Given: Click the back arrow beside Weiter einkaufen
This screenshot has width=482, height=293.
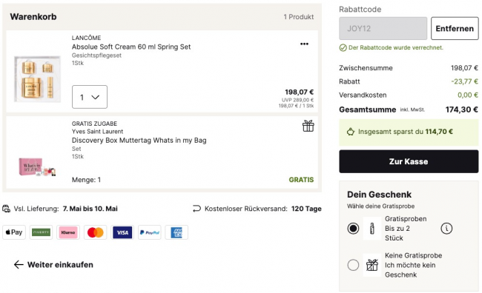Looking at the screenshot, I should coord(19,264).
